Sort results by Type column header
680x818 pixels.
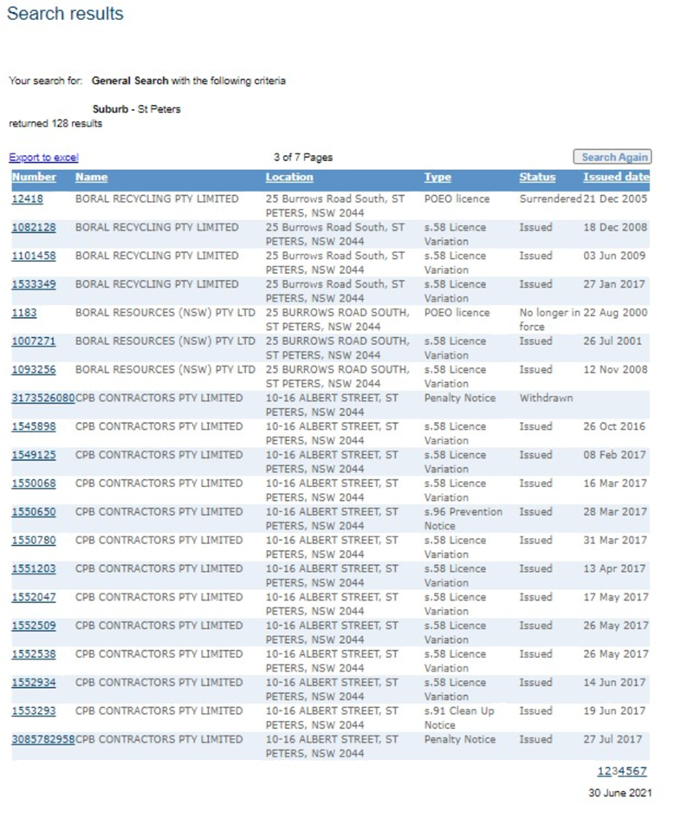click(x=437, y=177)
